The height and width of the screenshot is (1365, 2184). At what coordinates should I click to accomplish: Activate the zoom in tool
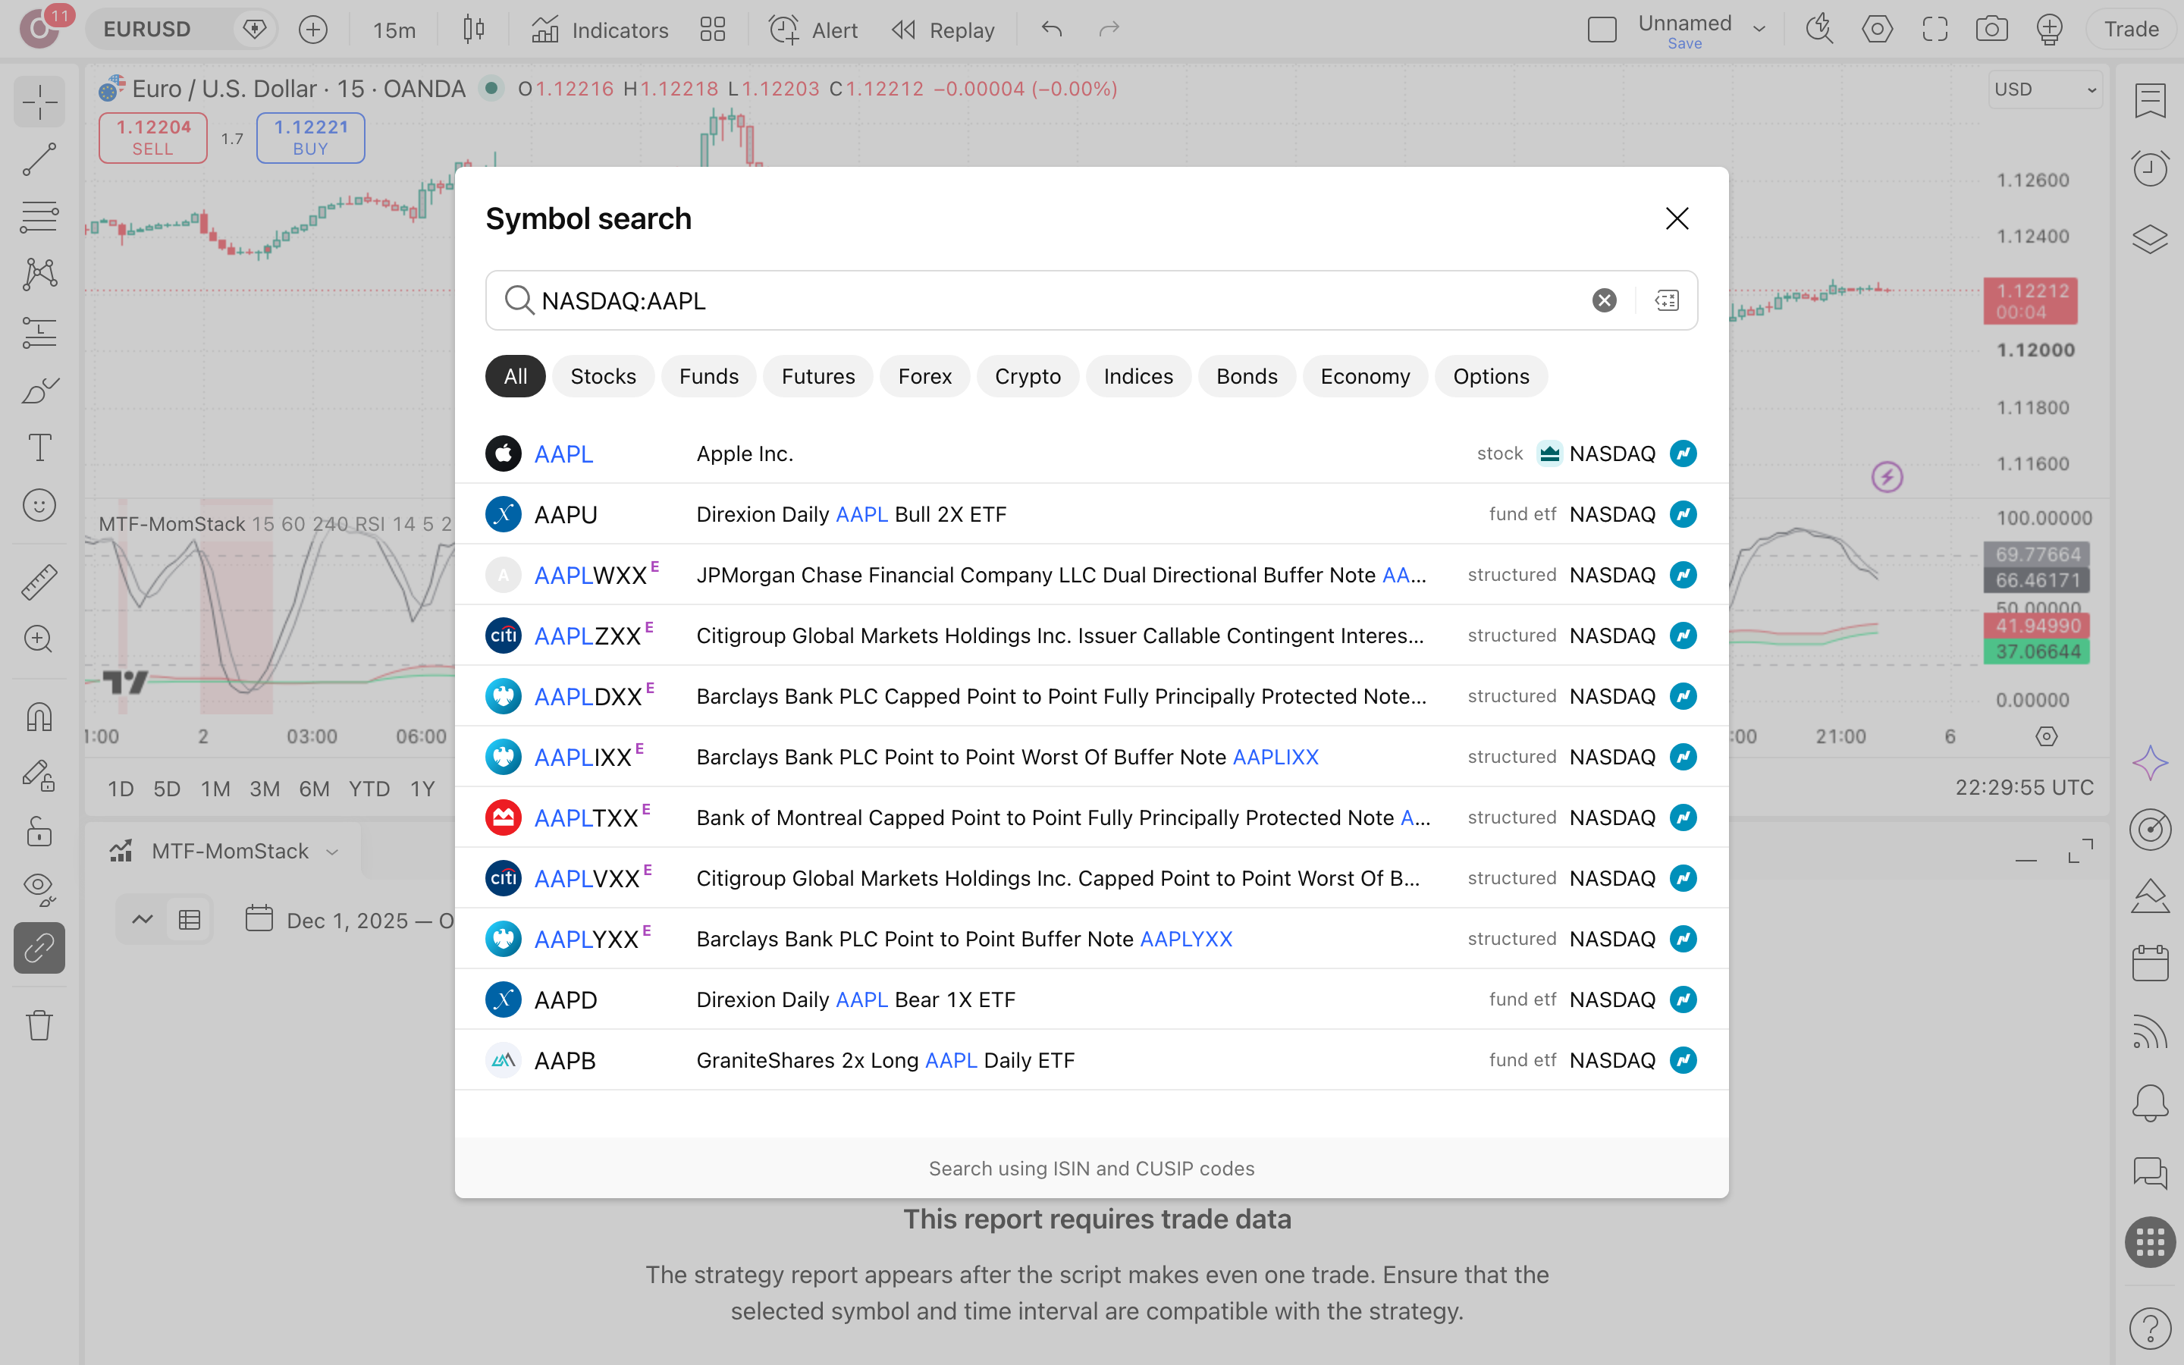click(39, 639)
